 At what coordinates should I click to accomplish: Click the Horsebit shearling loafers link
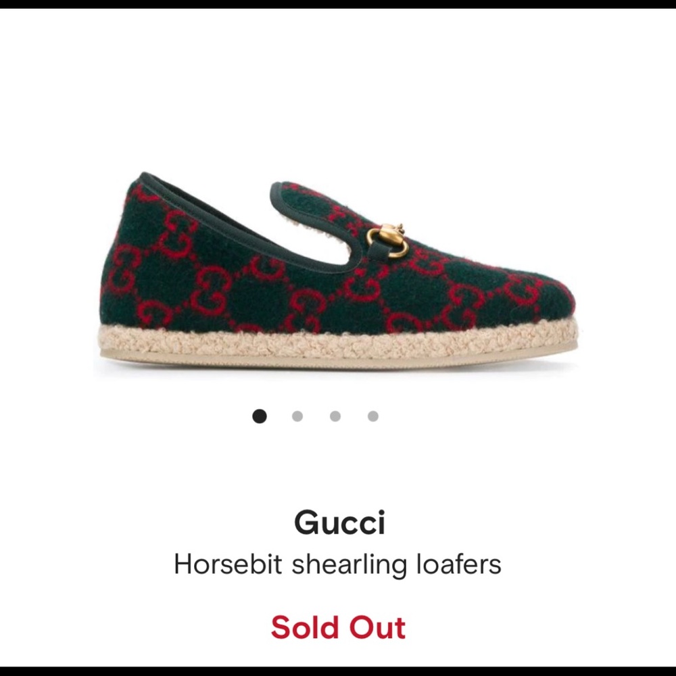pyautogui.click(x=338, y=564)
